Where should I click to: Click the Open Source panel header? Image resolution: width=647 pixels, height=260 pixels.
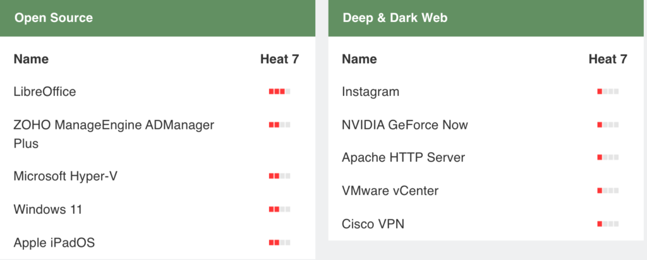(157, 18)
